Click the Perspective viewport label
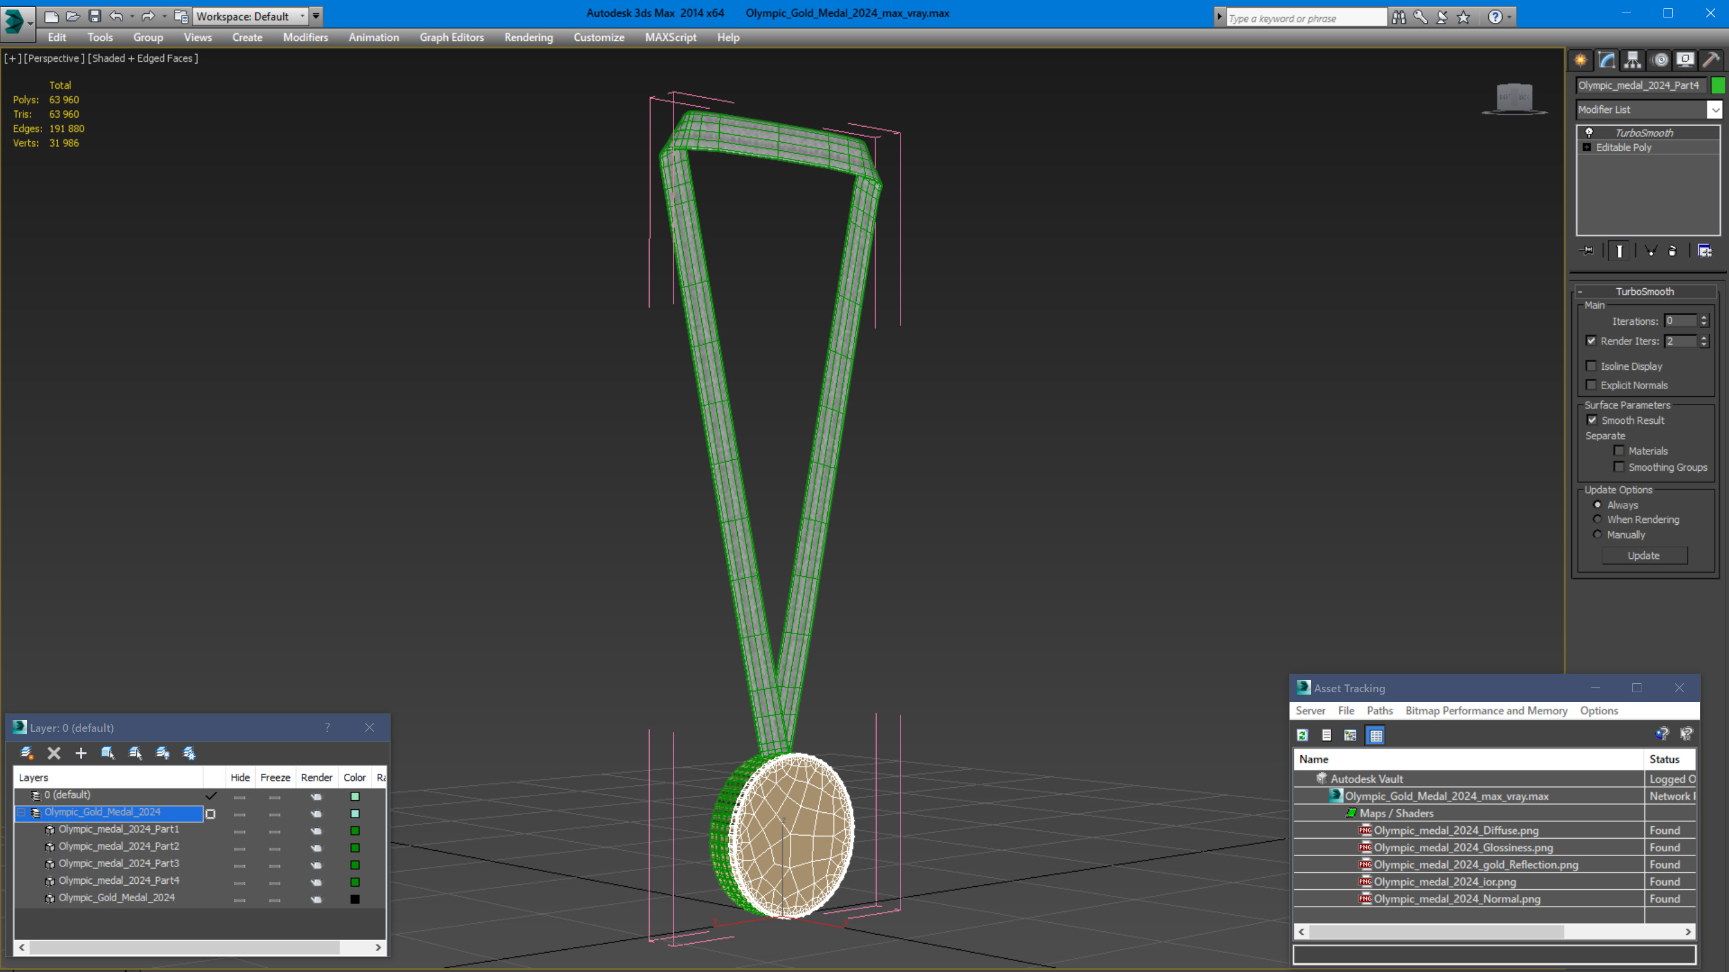The image size is (1729, 972). click(x=53, y=58)
